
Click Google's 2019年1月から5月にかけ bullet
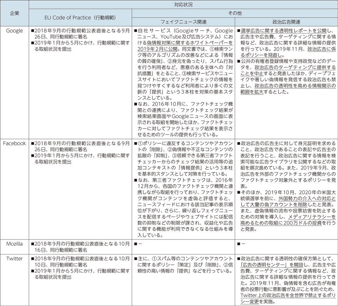tap(80, 46)
